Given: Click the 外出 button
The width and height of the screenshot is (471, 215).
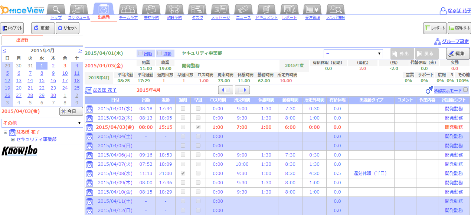Looking at the screenshot, I should click(x=402, y=54).
